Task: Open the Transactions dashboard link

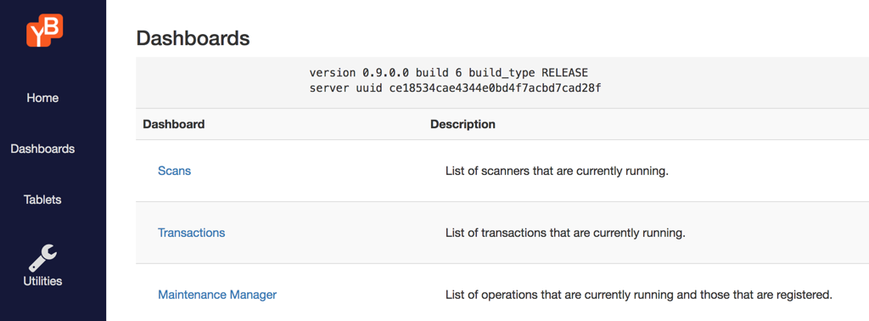Action: (x=191, y=233)
